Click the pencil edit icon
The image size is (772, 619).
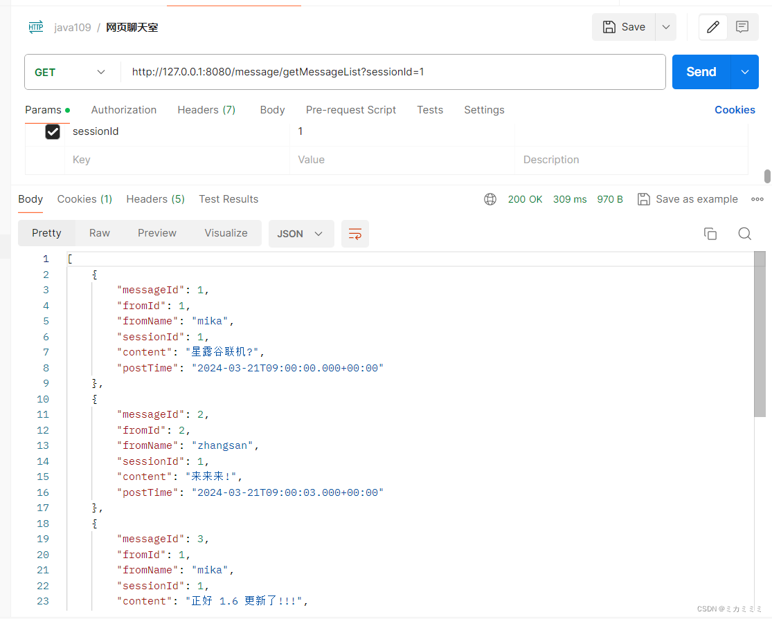click(712, 27)
